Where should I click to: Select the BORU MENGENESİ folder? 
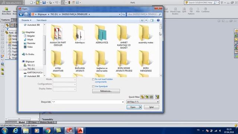coord(146,61)
